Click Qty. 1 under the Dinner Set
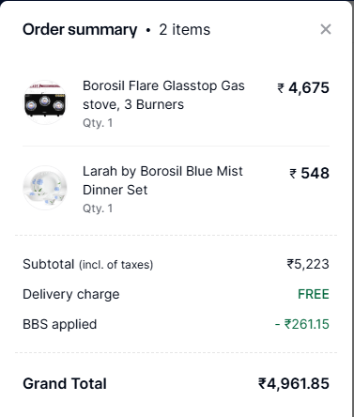The image size is (354, 417). coord(98,208)
